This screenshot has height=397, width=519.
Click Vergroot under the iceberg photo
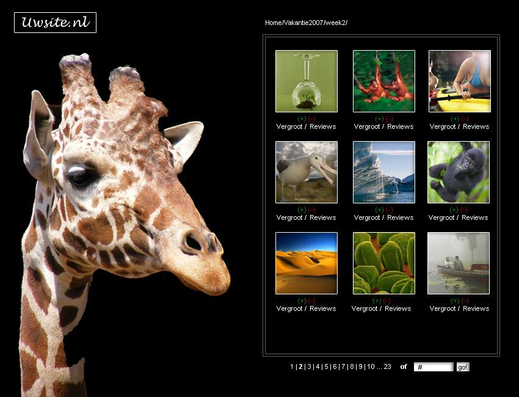pos(367,218)
